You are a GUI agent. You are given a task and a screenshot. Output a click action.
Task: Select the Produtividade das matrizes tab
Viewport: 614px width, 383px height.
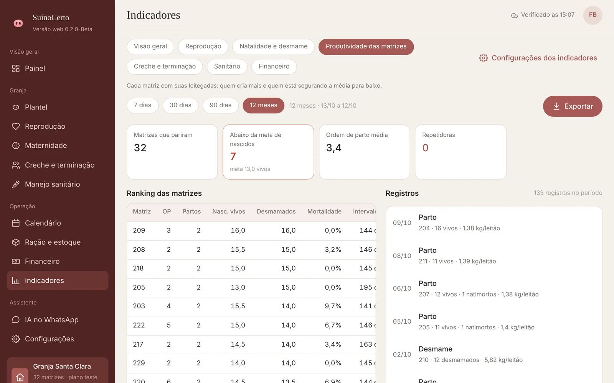366,47
